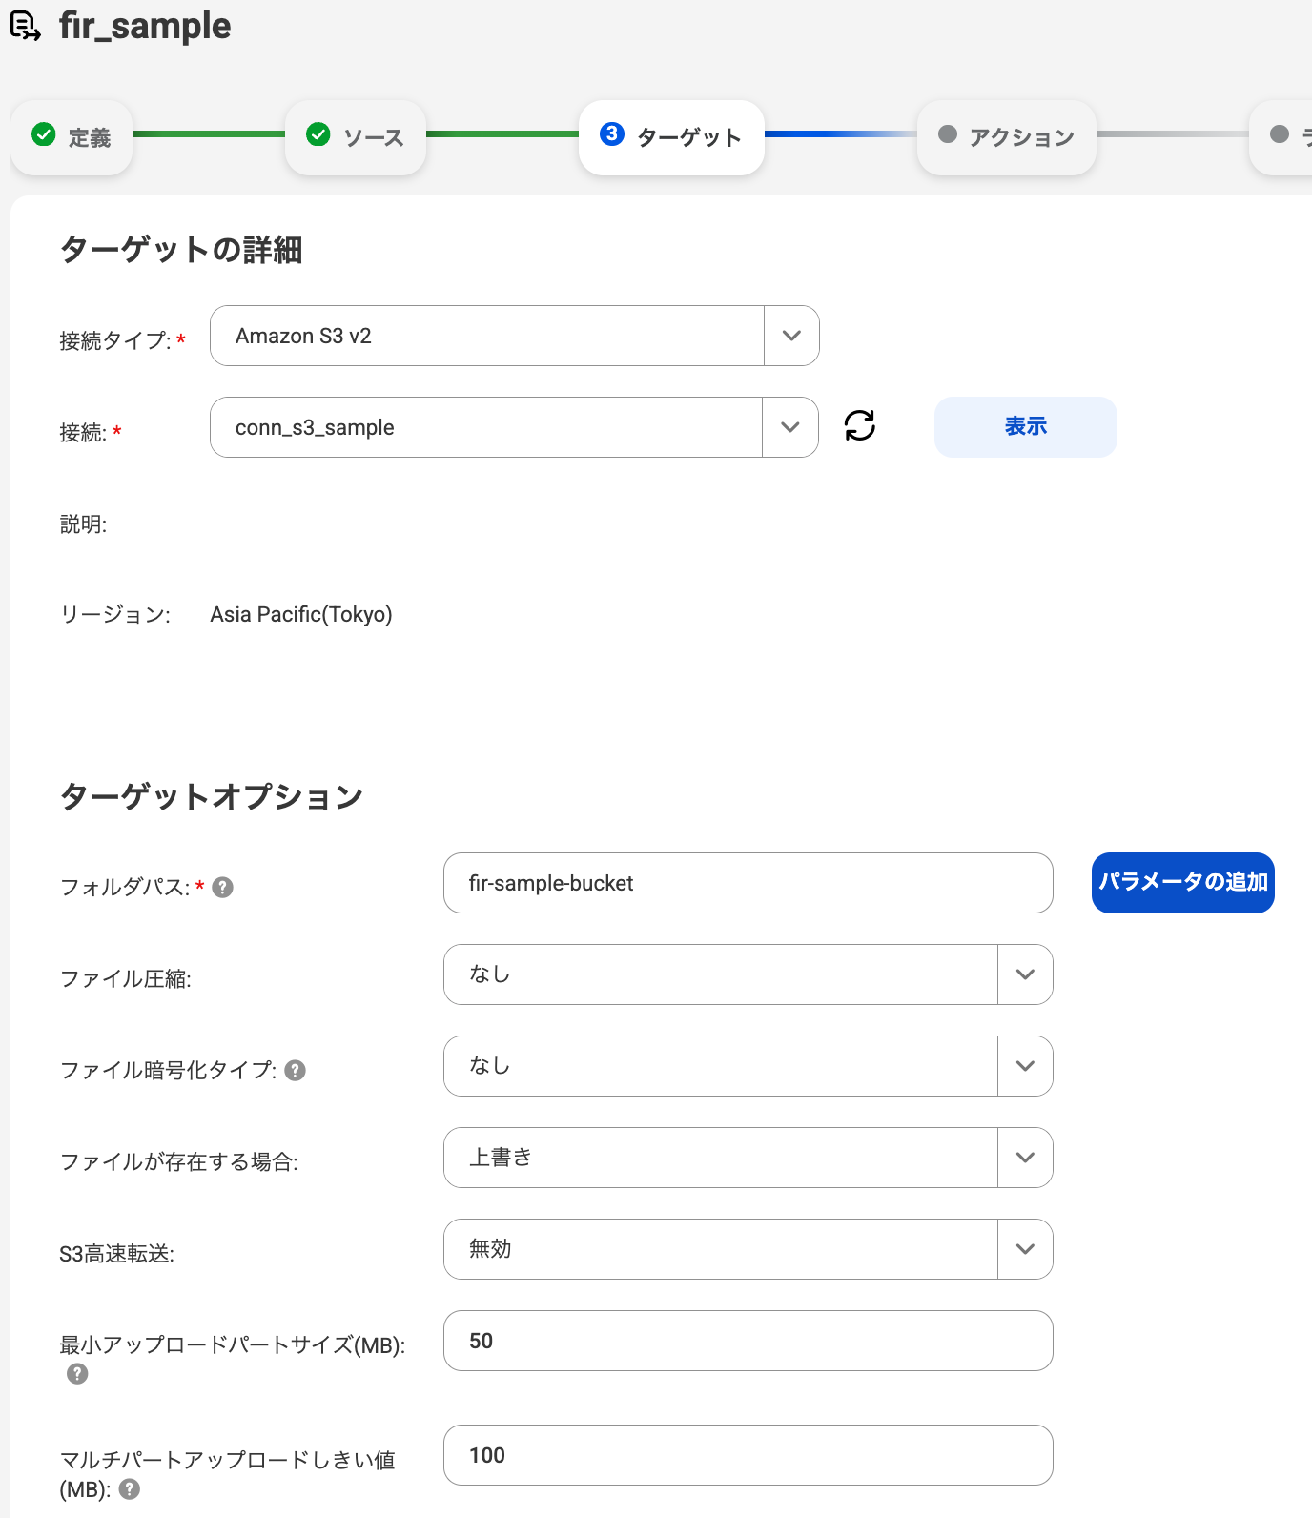1312x1518 pixels.
Task: Click the フォルダパス input field
Action: pos(748,883)
